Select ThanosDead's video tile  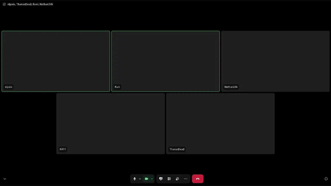220,124
